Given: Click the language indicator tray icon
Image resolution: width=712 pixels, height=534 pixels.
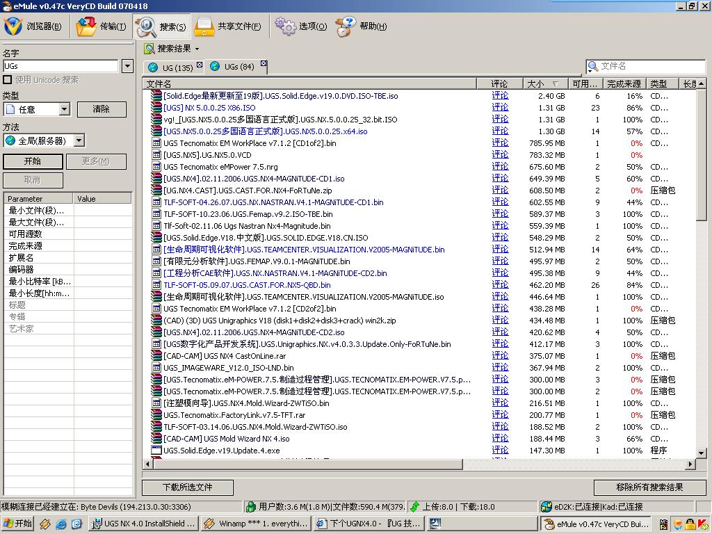Looking at the screenshot, I should coord(663,524).
